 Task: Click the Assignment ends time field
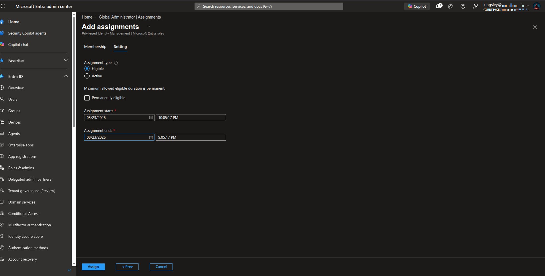click(x=191, y=137)
